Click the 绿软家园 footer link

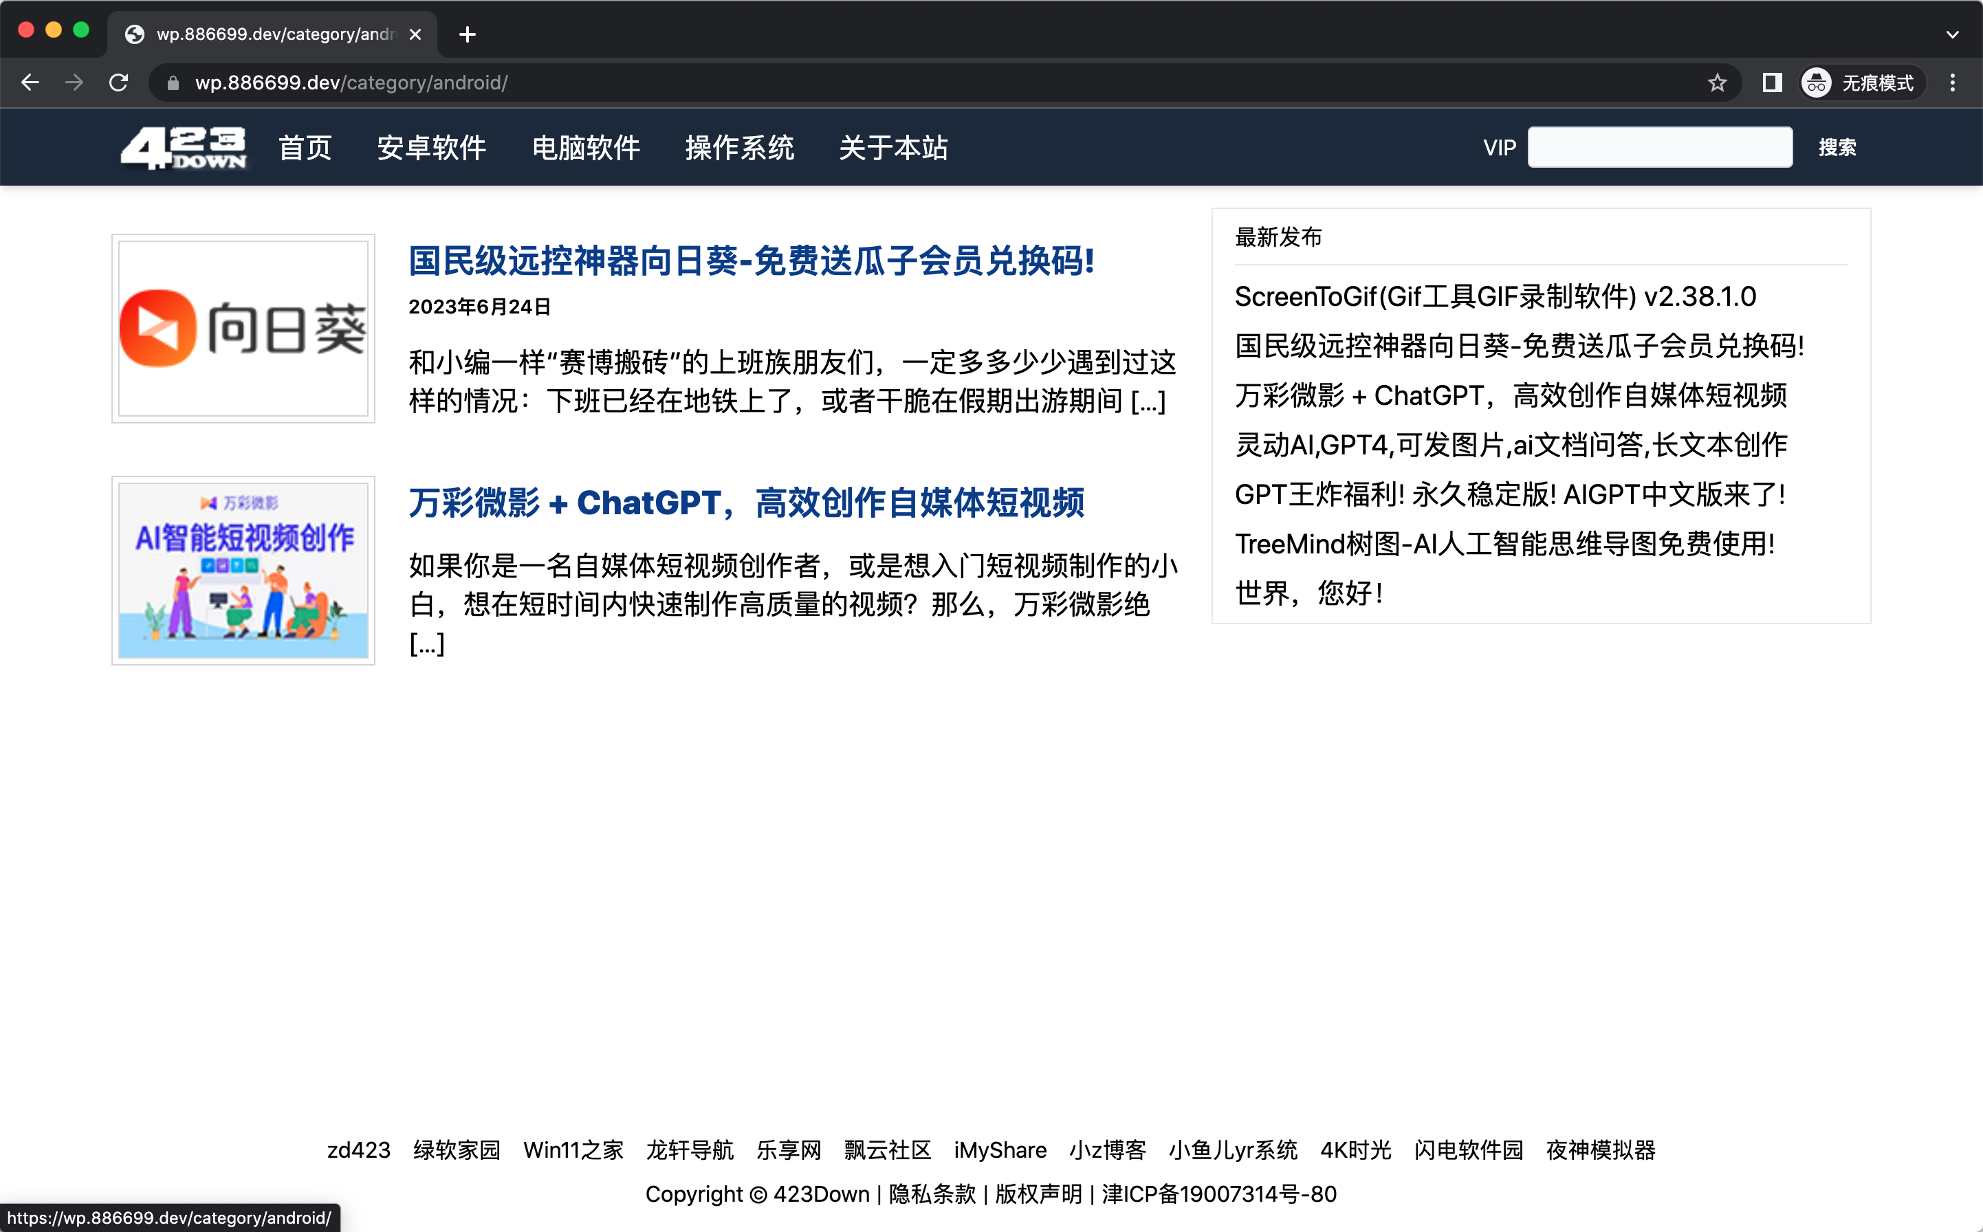[x=457, y=1149]
